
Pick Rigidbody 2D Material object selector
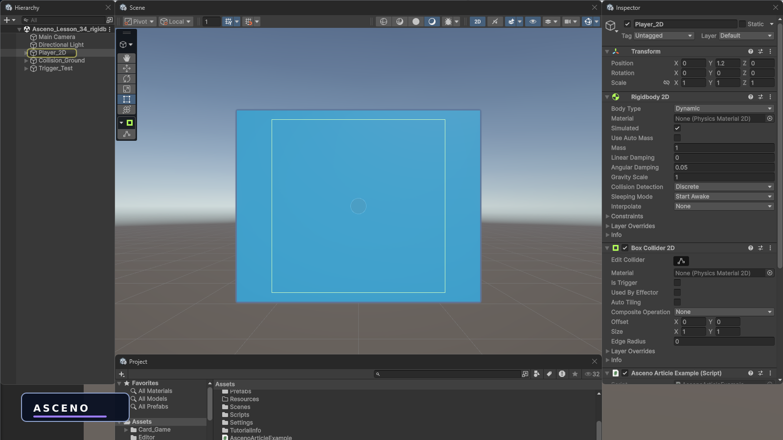(x=770, y=118)
